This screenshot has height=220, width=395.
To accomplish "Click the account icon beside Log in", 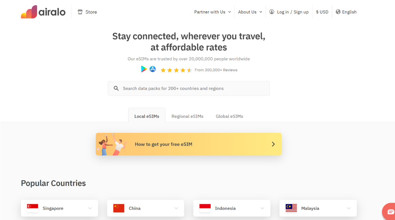I will (271, 12).
